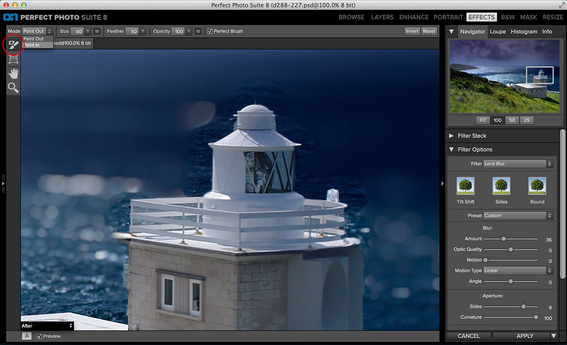Apply the Tilt Shift lens blur preset
The image size is (567, 345).
click(x=465, y=186)
